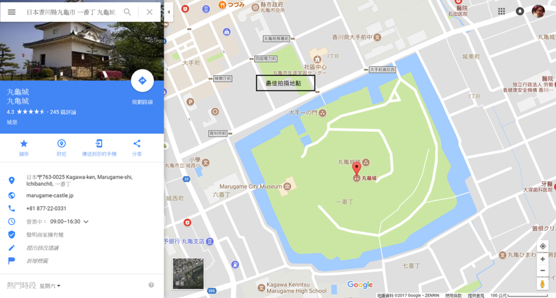The image size is (556, 298).
Task: Open the 245 reviews link
Action: [x=63, y=112]
